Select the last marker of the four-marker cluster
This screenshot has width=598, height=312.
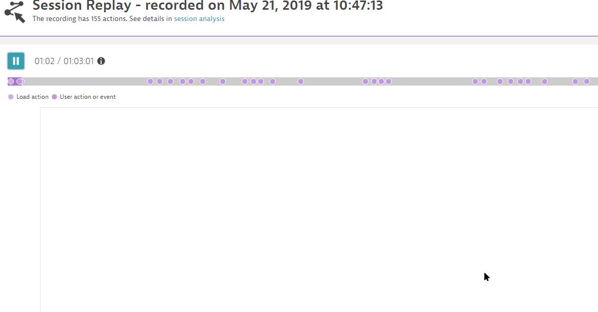coord(389,81)
